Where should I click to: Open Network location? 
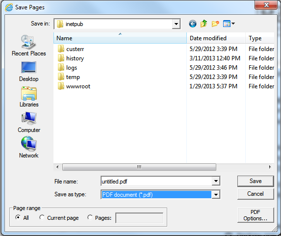pos(28,147)
